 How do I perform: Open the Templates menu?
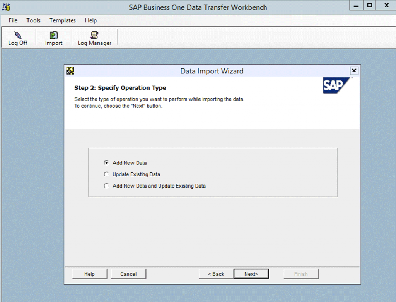tap(62, 20)
